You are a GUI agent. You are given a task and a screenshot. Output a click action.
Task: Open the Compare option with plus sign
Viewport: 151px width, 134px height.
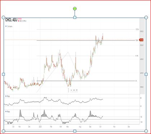tap(9, 27)
